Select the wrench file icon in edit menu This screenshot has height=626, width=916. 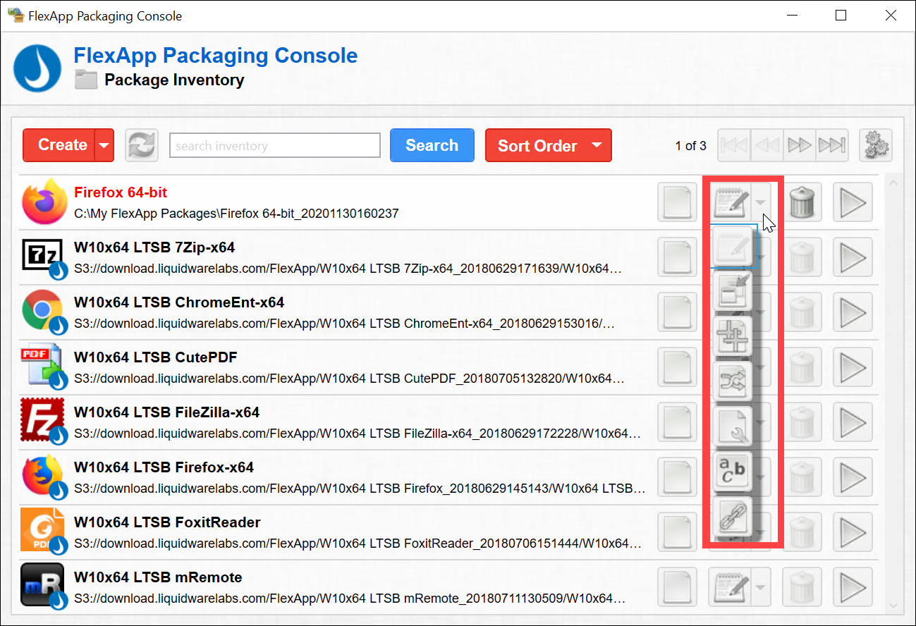[733, 426]
